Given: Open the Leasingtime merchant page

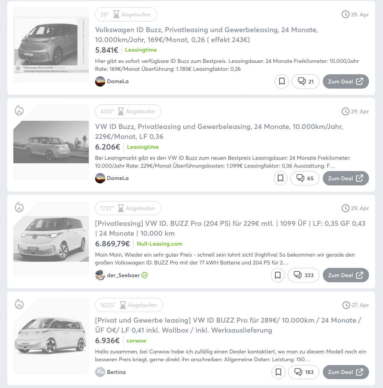Looking at the screenshot, I should tap(141, 50).
